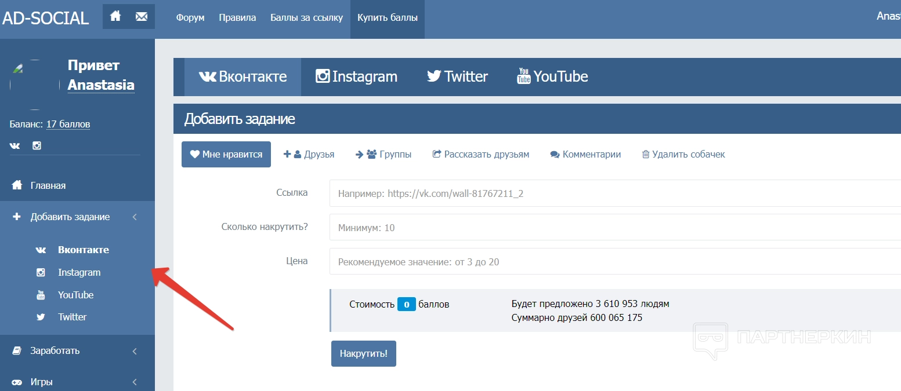Open Twitter in sidebar submenu
The height and width of the screenshot is (391, 901).
click(x=72, y=317)
